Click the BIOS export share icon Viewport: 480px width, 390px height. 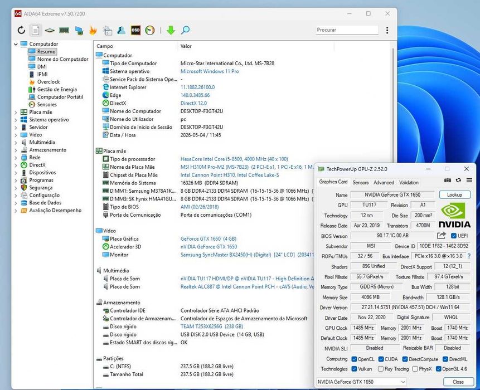tap(441, 236)
